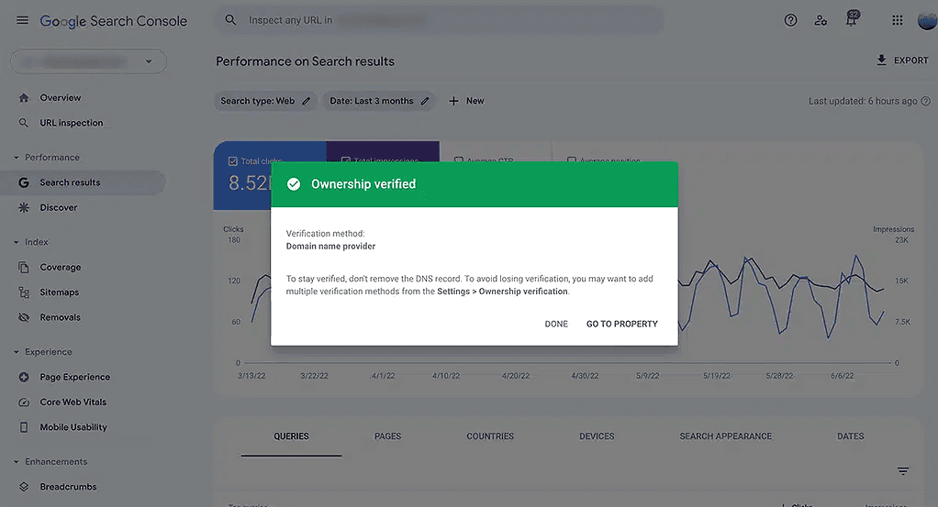Toggle the Total clicks checkbox
938x507 pixels.
point(233,160)
